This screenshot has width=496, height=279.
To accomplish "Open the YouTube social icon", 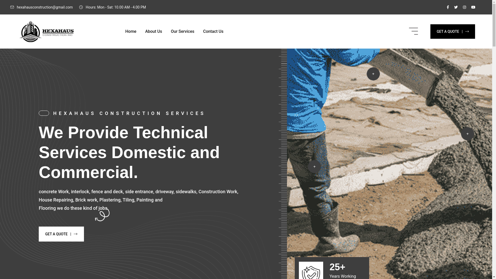I will [473, 7].
